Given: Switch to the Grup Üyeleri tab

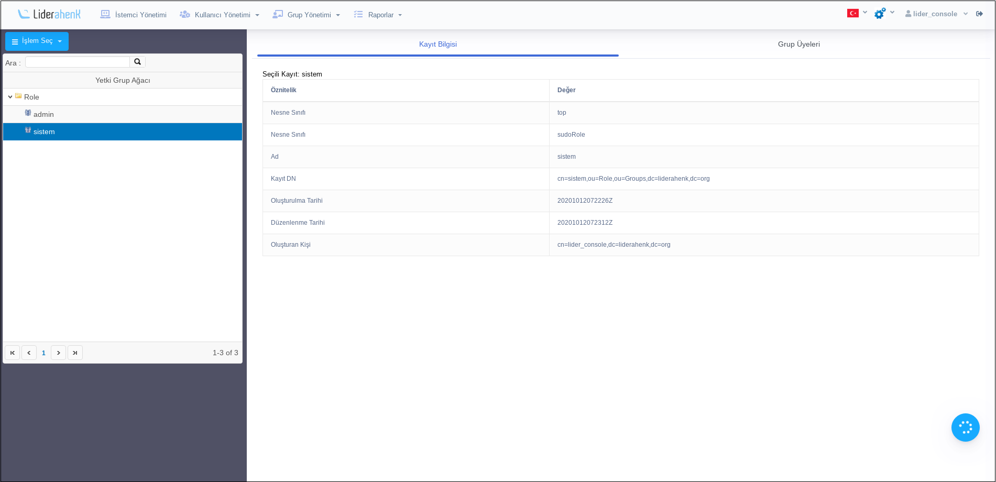Looking at the screenshot, I should (x=798, y=45).
